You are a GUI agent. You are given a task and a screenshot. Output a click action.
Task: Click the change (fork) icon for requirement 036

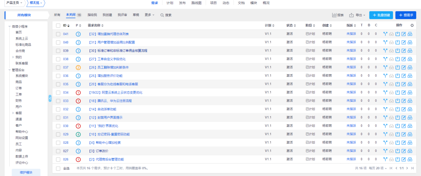385,76
